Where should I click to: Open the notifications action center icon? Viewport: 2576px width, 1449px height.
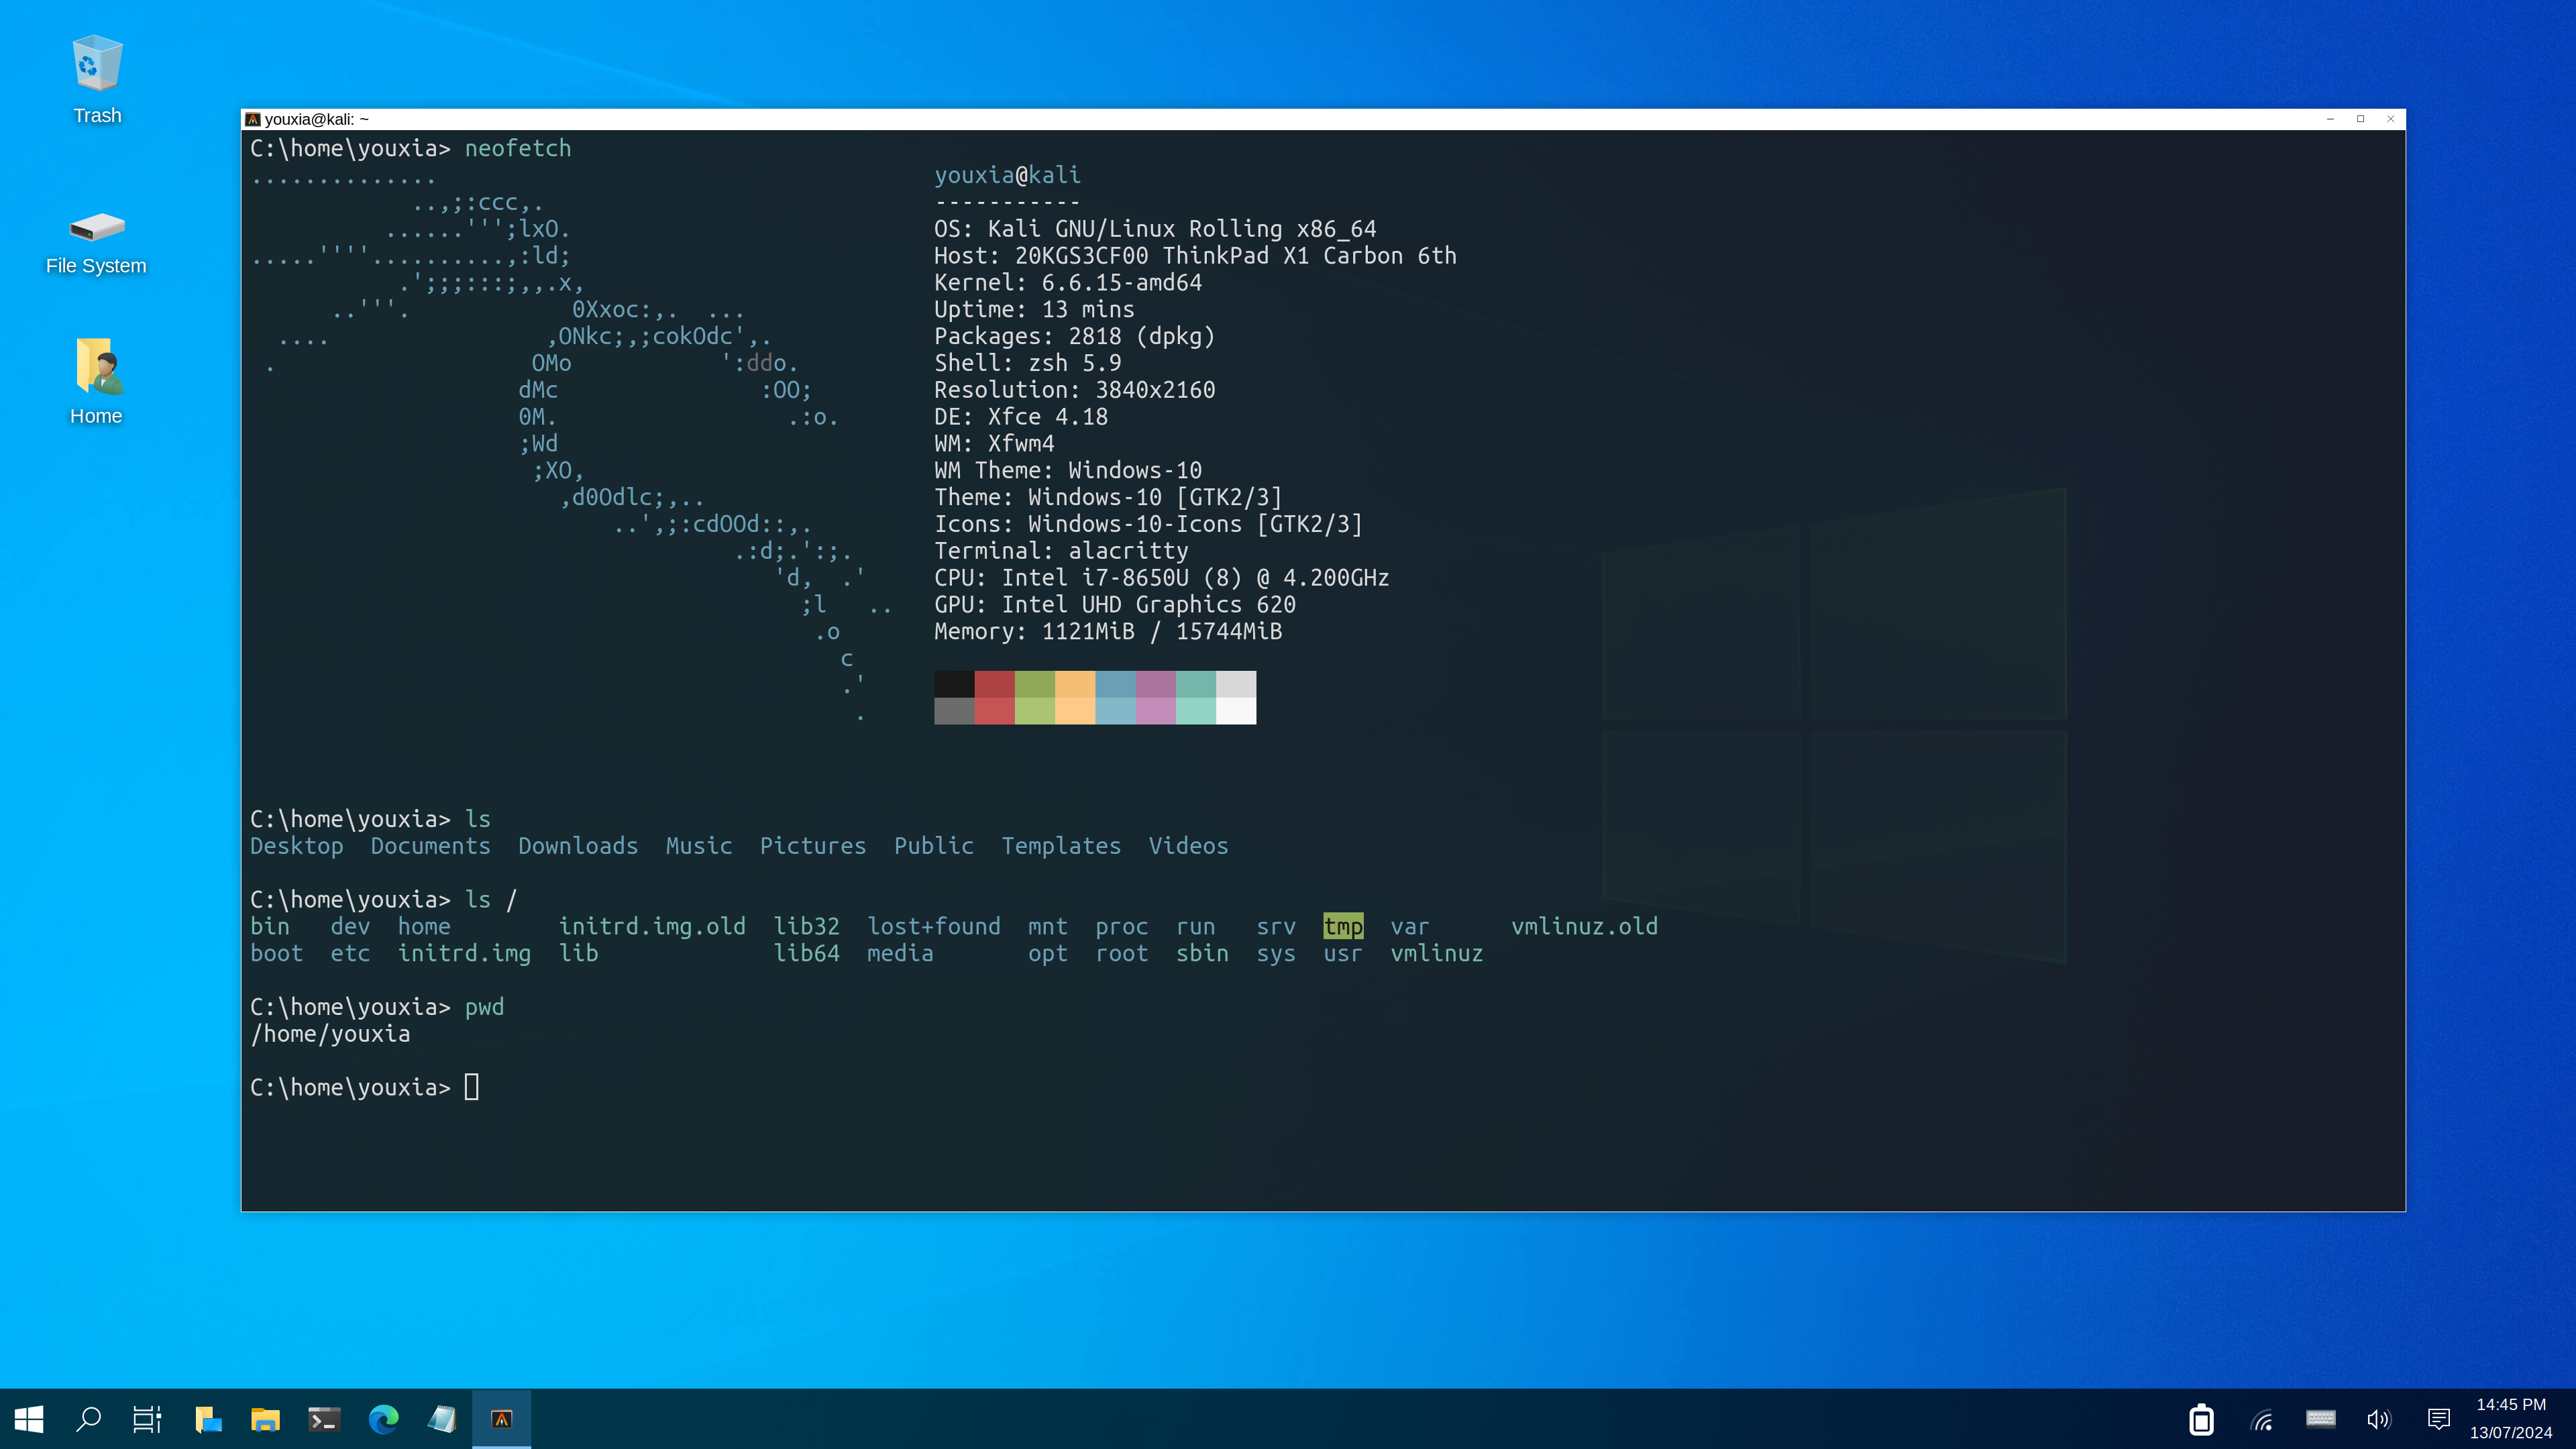click(x=2439, y=1419)
